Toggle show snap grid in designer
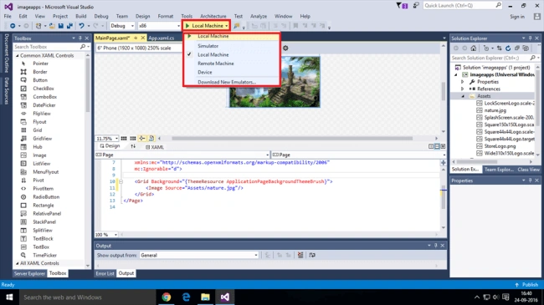 tap(124, 138)
